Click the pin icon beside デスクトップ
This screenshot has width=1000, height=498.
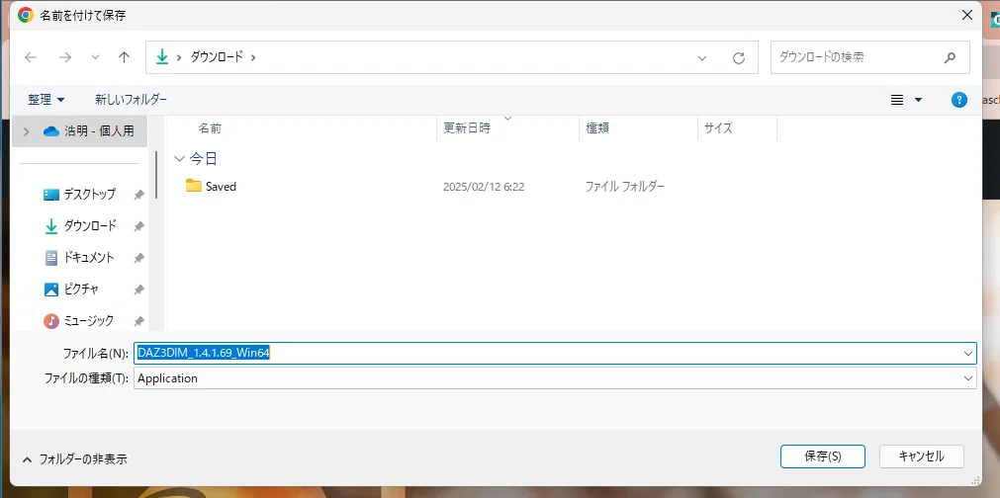coord(138,195)
